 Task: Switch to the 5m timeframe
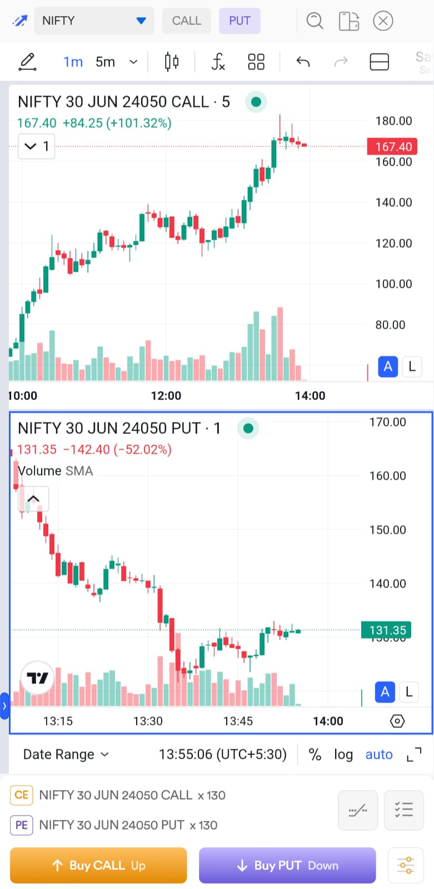point(106,62)
